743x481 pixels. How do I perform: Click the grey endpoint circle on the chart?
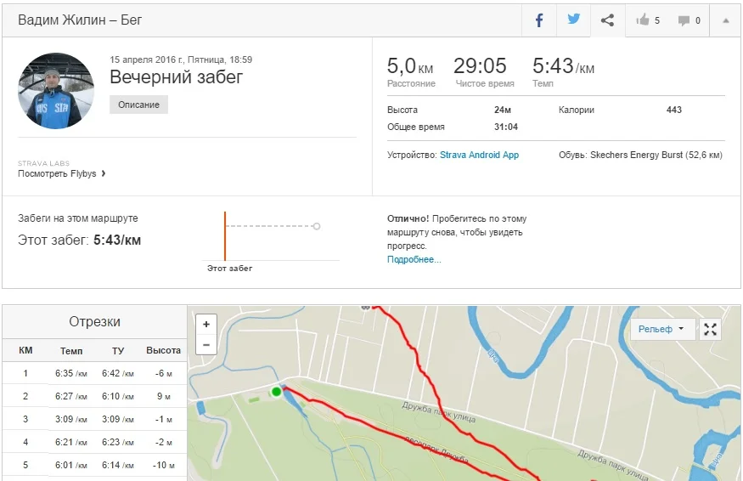coord(317,226)
